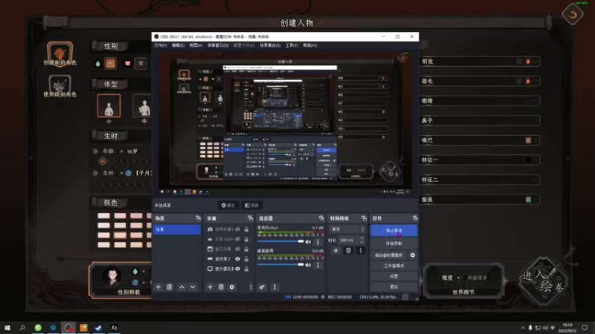Move the selected scene down

pos(193,287)
